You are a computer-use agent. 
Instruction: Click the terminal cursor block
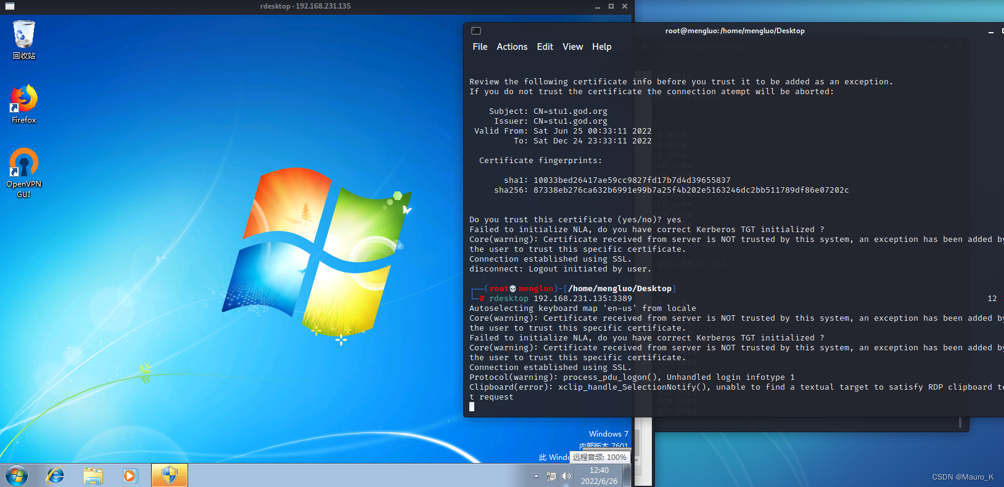pos(472,407)
